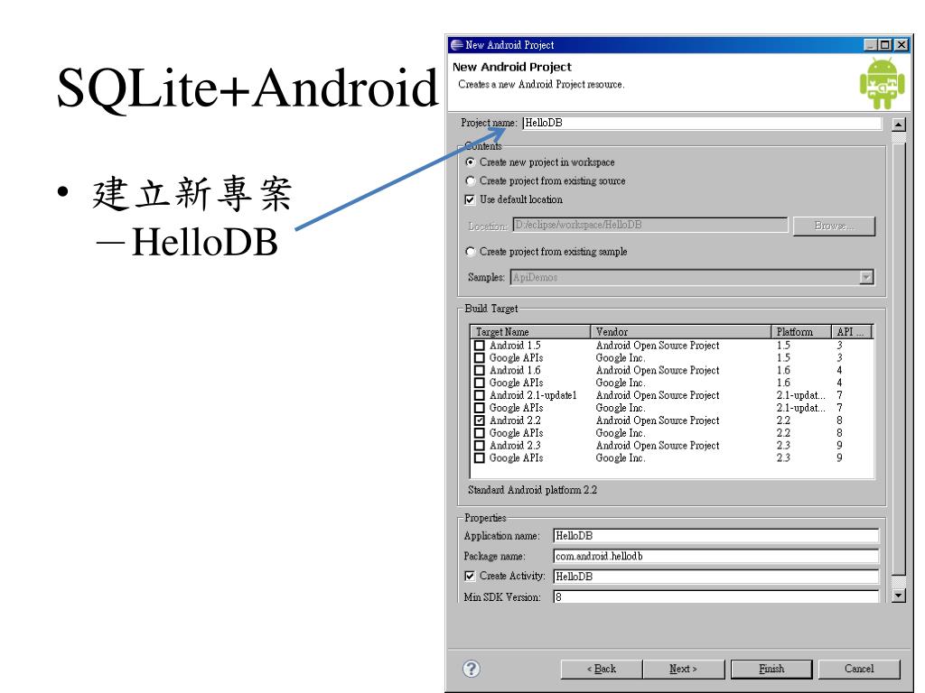Sort by Platform column header
The width and height of the screenshot is (925, 693).
click(801, 332)
